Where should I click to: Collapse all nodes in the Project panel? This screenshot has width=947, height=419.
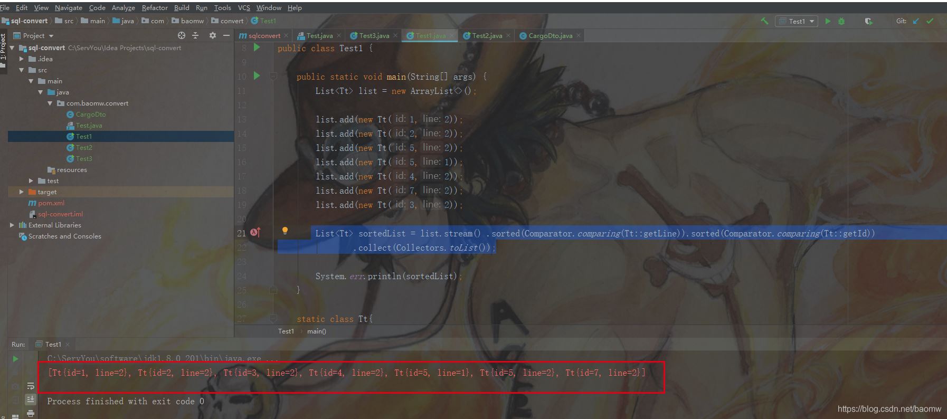click(195, 35)
